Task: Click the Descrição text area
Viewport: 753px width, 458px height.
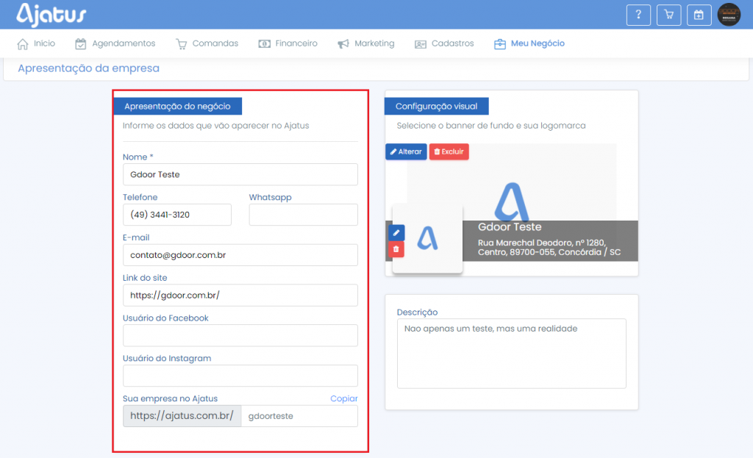Action: coord(512,354)
